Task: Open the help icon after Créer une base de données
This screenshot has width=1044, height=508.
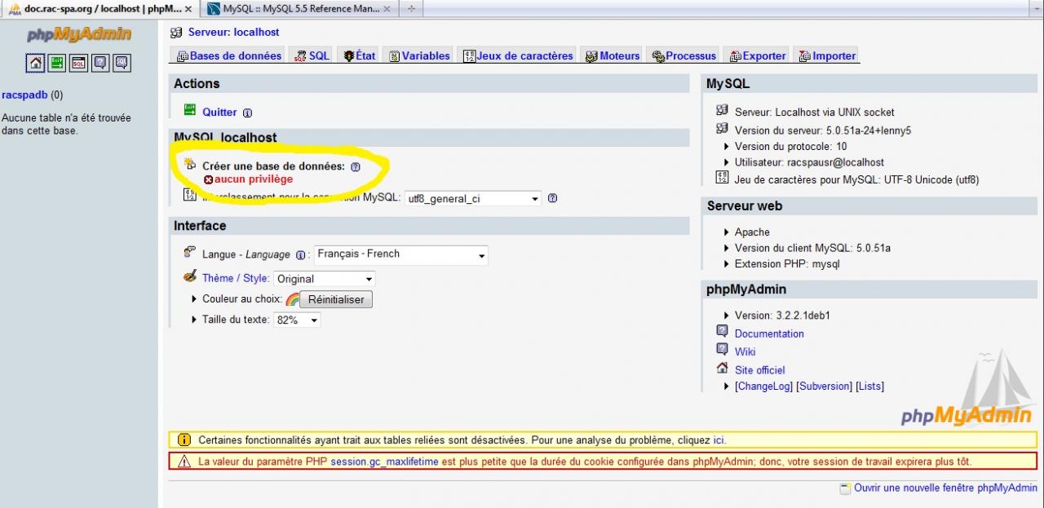Action: click(355, 166)
